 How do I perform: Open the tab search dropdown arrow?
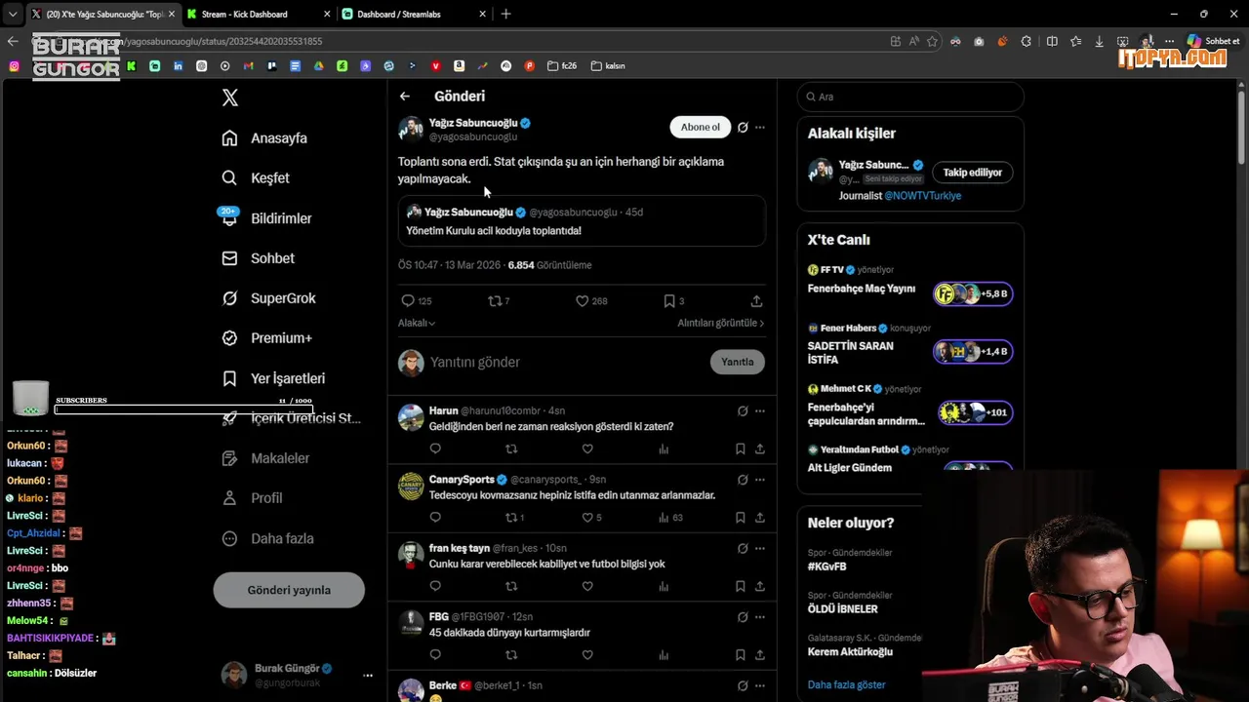click(12, 14)
